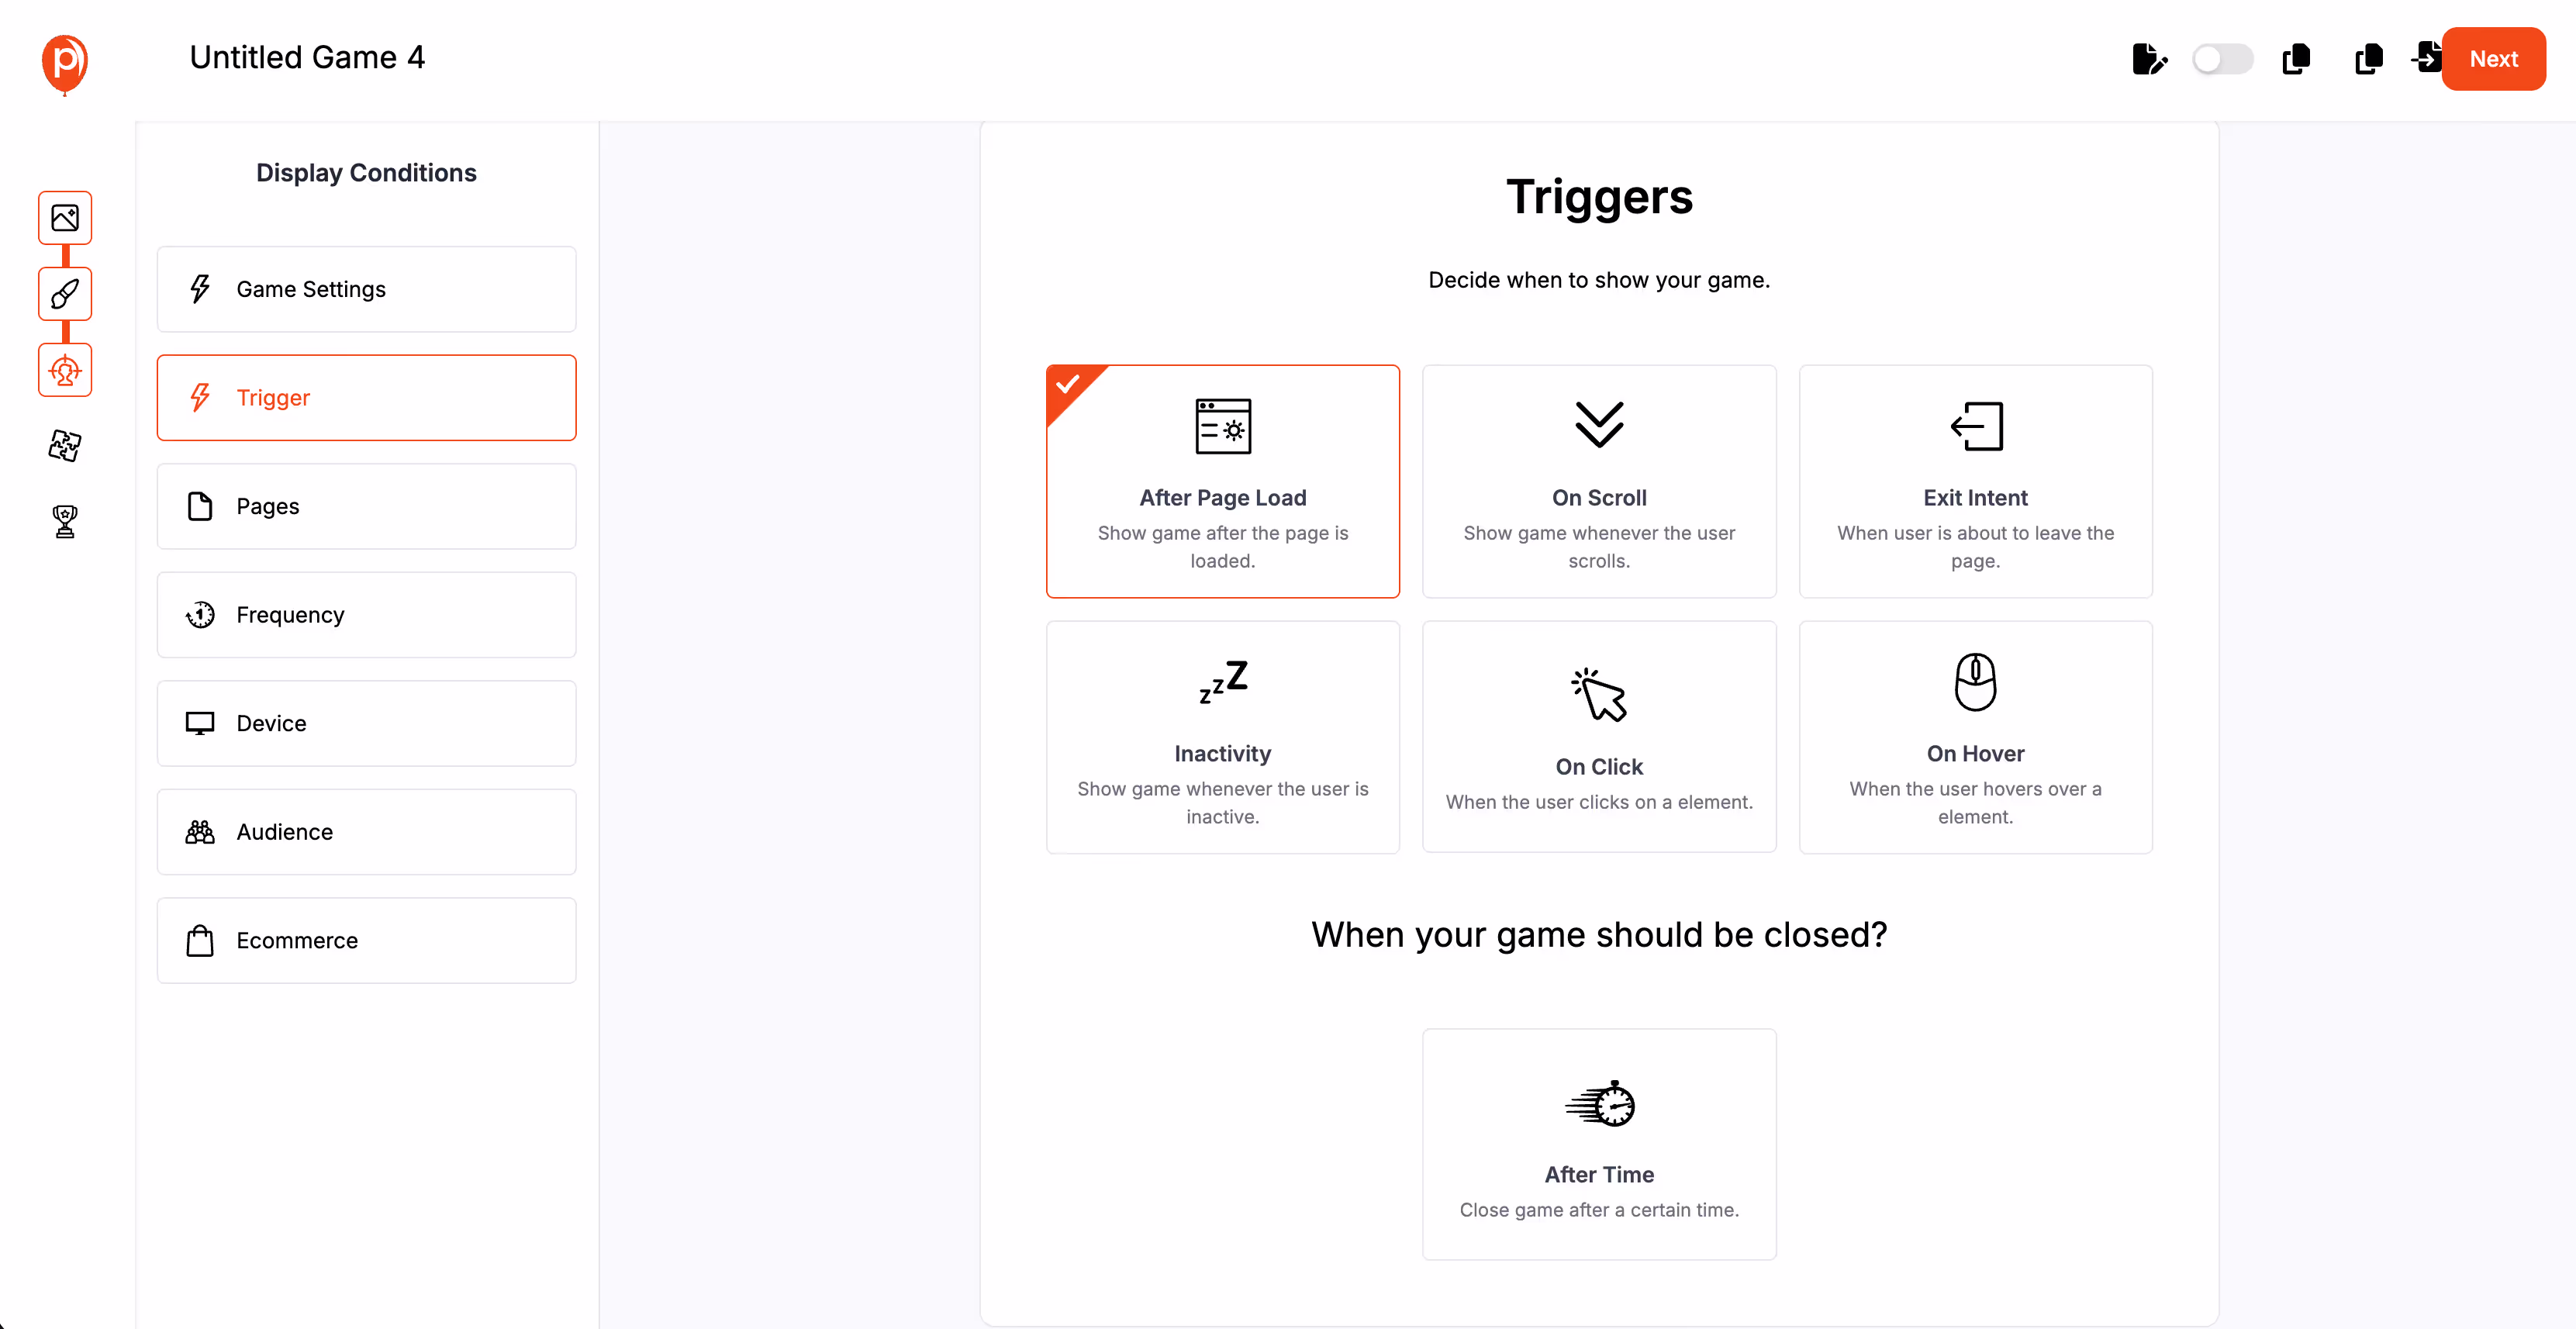This screenshot has height=1329, width=2576.
Task: Select the On Hover trigger card
Action: point(1975,737)
